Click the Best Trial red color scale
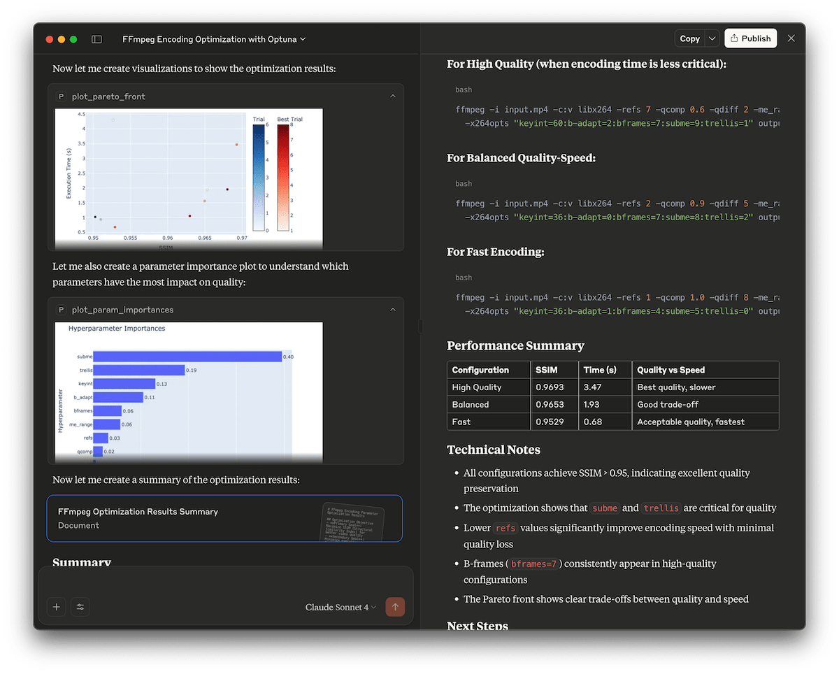839x674 pixels. pyautogui.click(x=282, y=178)
